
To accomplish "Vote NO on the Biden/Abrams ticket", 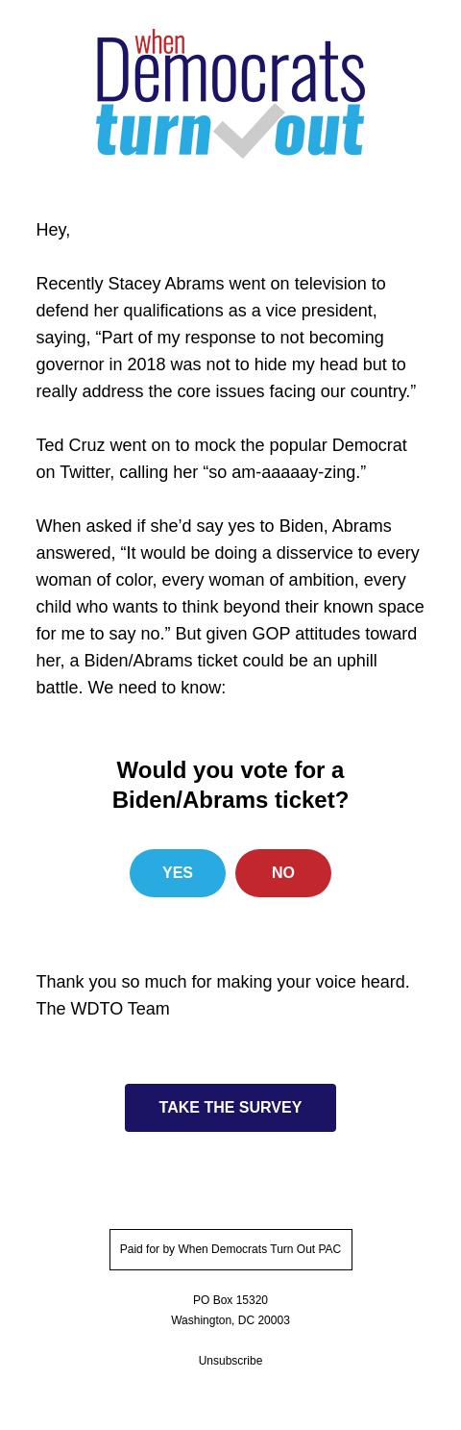I will (283, 873).
